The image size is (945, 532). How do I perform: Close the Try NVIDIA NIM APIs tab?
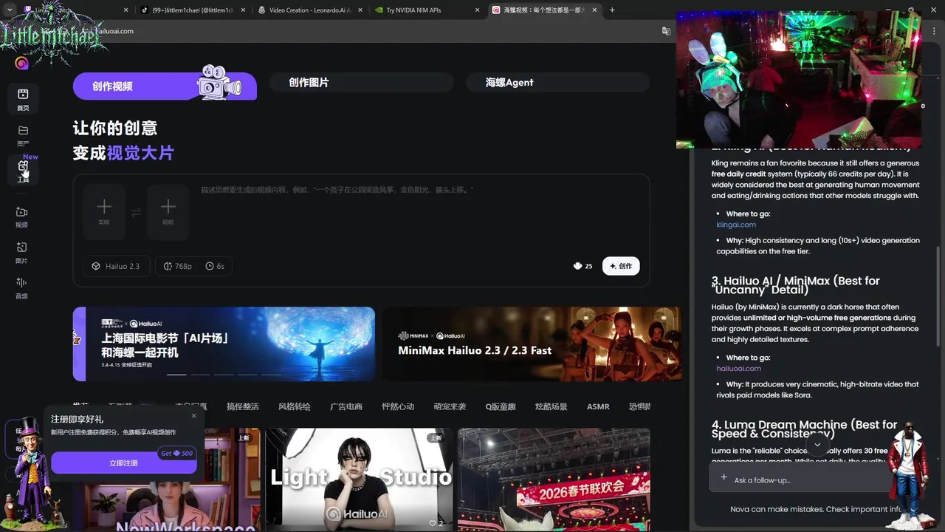tap(477, 10)
